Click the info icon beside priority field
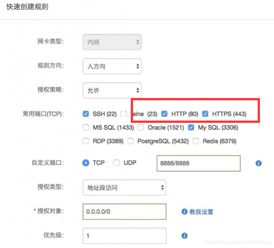Screen dimensions: 274x248 184,236
